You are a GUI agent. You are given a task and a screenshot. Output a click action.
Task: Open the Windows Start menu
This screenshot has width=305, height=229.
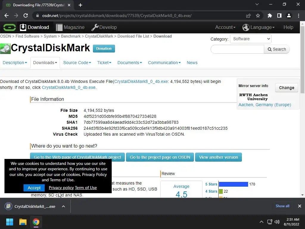tap(10, 222)
